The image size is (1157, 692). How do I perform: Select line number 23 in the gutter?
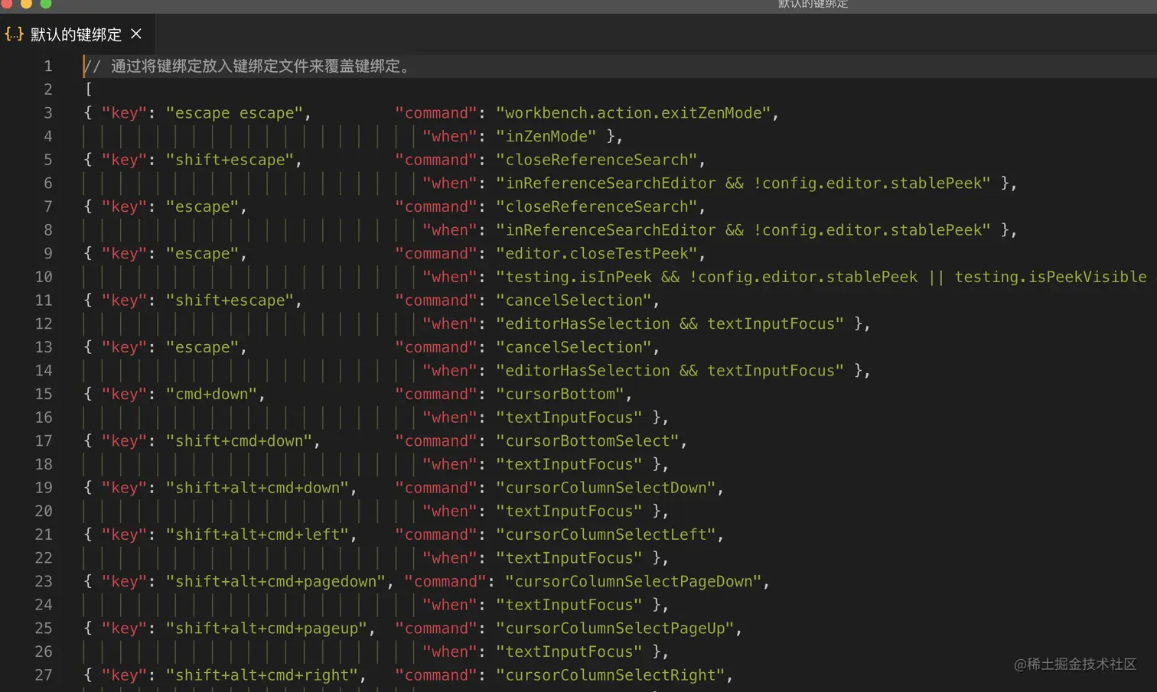(44, 581)
